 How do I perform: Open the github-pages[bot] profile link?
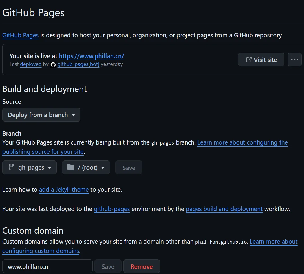(78, 64)
